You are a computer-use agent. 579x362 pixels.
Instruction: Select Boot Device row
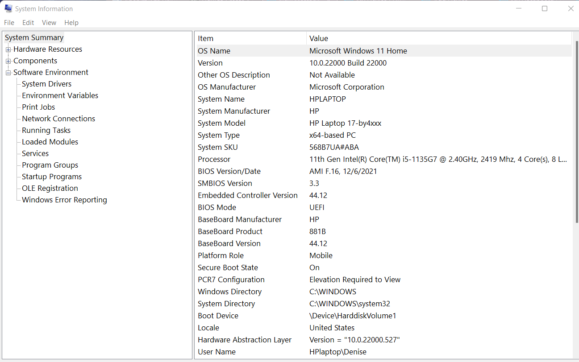click(x=384, y=316)
